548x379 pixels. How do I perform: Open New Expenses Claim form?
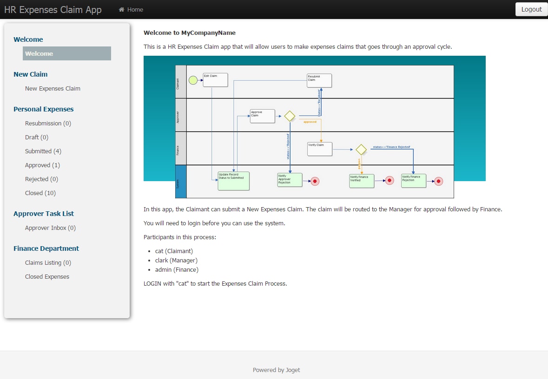coord(53,88)
